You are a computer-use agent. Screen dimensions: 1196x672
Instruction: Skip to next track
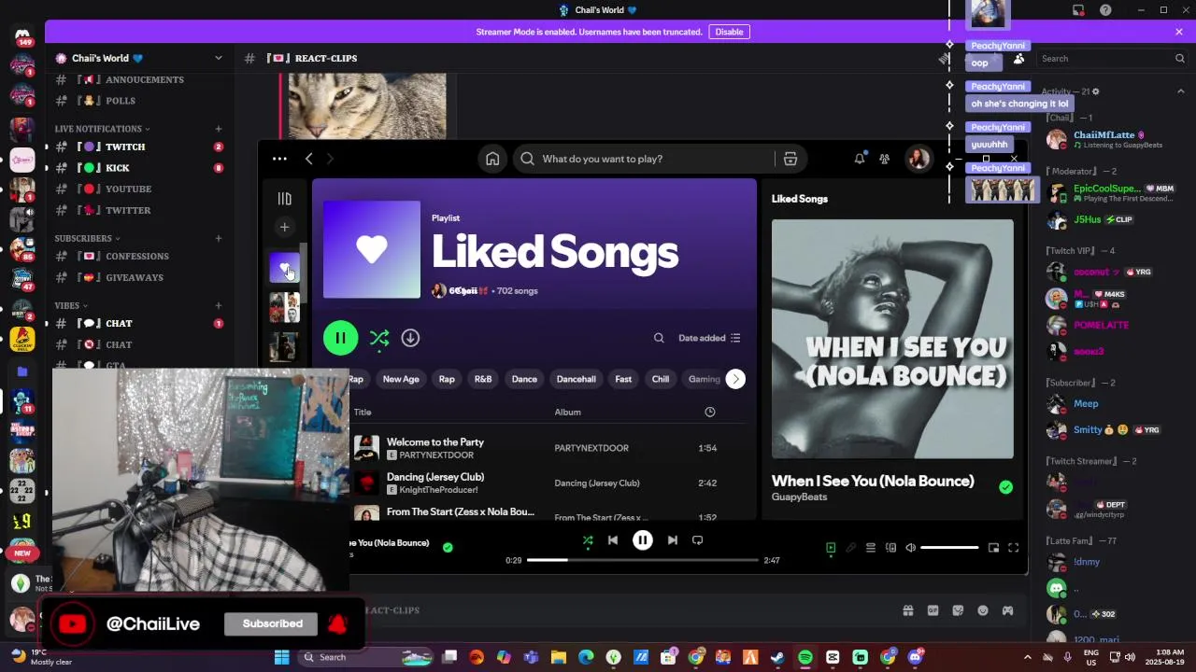672,540
